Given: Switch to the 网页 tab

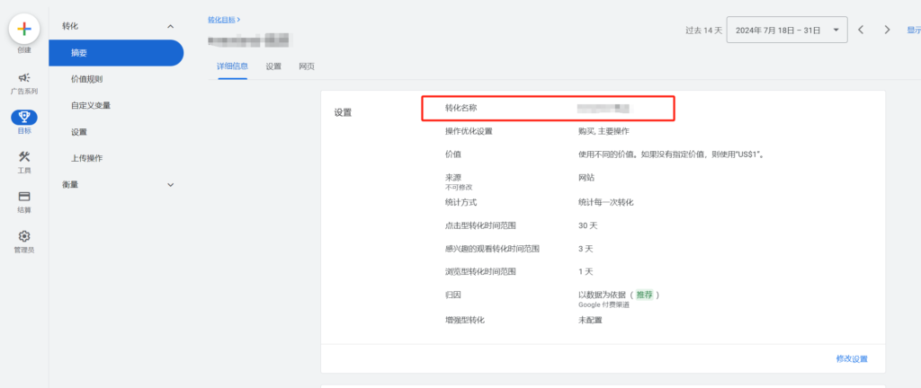Looking at the screenshot, I should coord(307,66).
